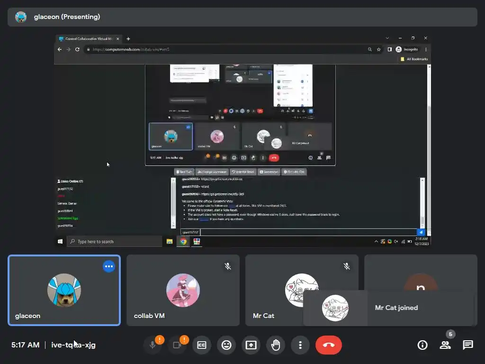Viewport: 485px width, 364px height.
Task: Click the volume icon in system tray
Action: click(396, 241)
